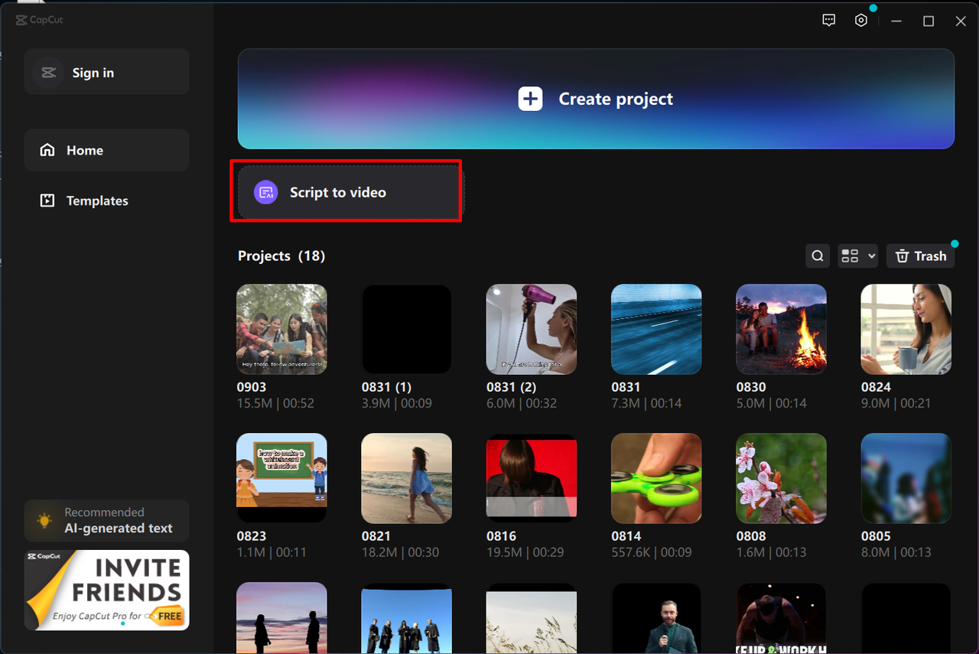The image size is (979, 654).
Task: Click the Home navigation icon
Action: [47, 150]
